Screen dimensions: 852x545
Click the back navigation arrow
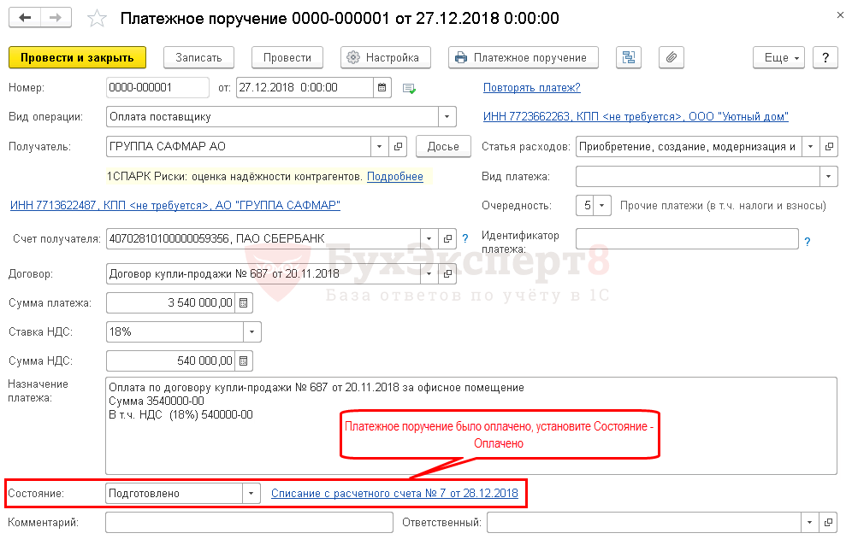[25, 18]
